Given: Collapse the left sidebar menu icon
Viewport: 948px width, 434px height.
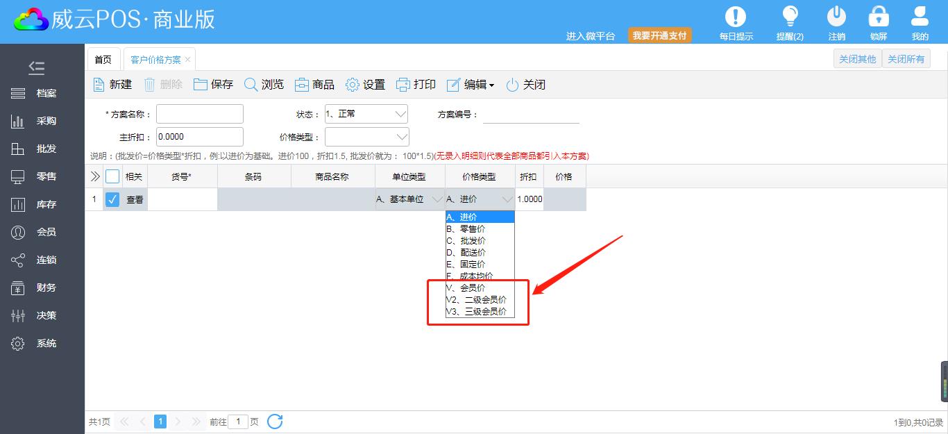Looking at the screenshot, I should coord(36,67).
